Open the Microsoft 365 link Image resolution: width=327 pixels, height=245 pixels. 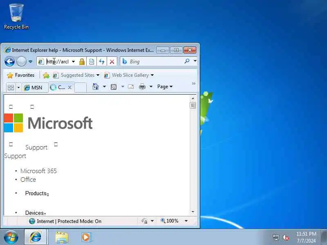[38, 171]
